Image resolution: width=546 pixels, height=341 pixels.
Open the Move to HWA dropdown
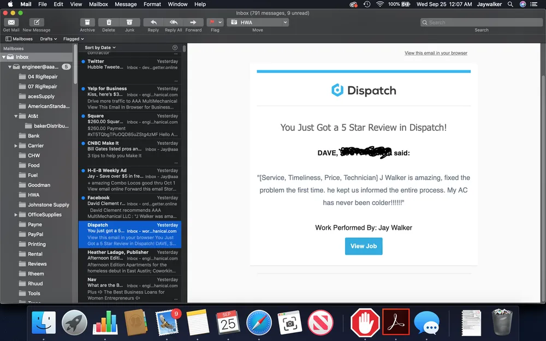point(258,22)
